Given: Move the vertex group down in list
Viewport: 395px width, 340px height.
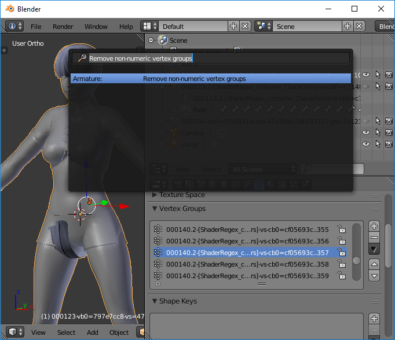Looking at the screenshot, I should pyautogui.click(x=374, y=276).
